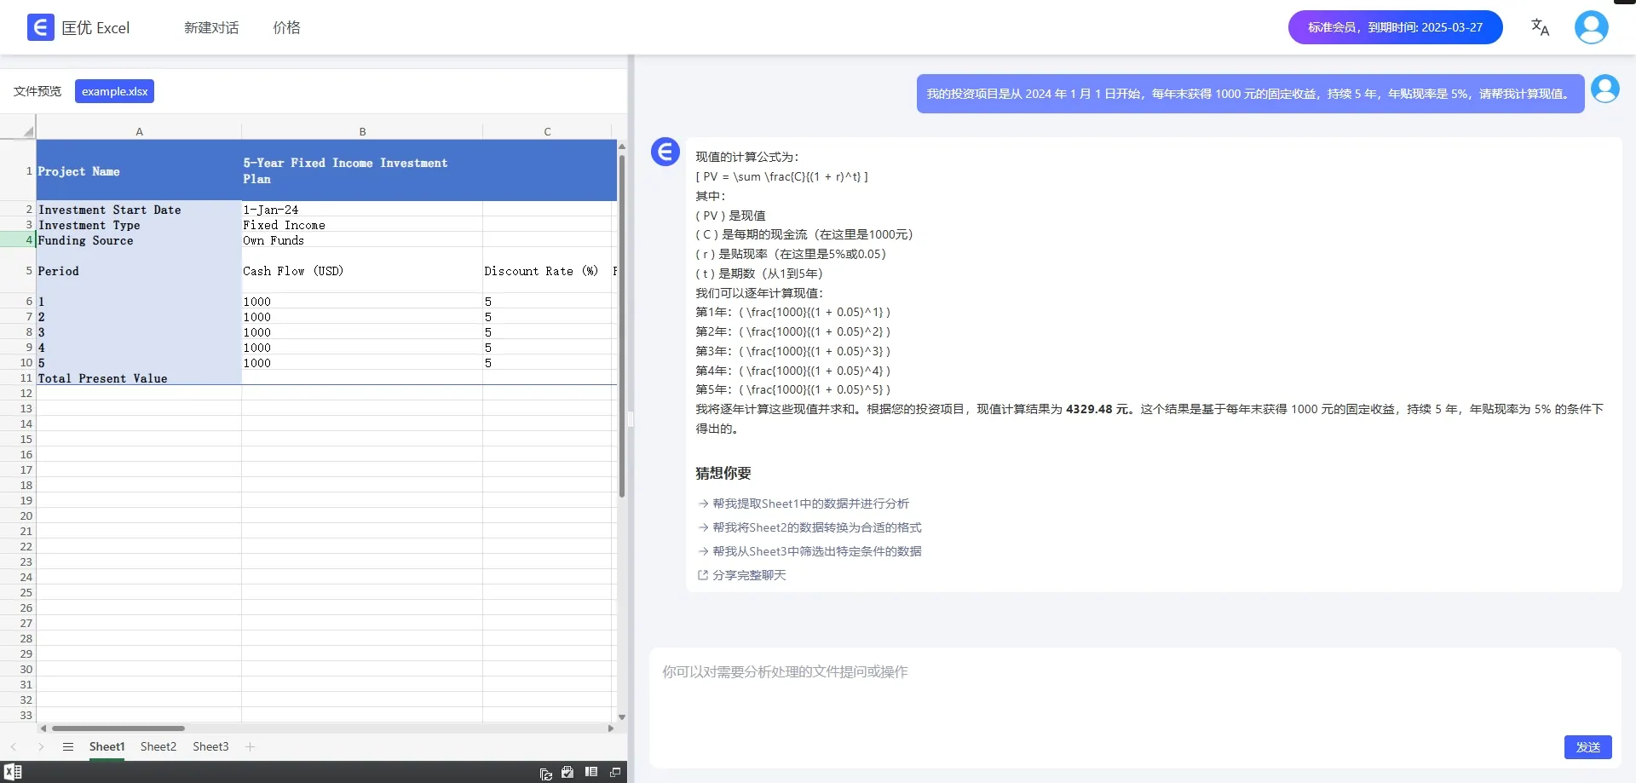This screenshot has height=783, width=1636.
Task: Select the discount rate 5 cell in row 10
Action: coord(547,363)
